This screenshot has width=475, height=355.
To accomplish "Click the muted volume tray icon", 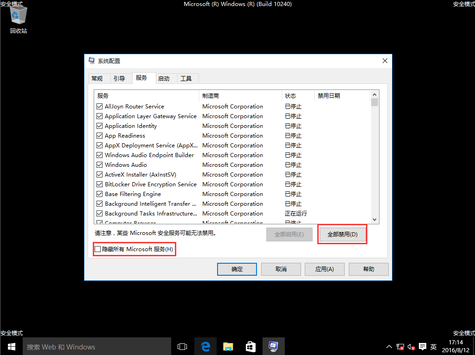I will 411,347.
